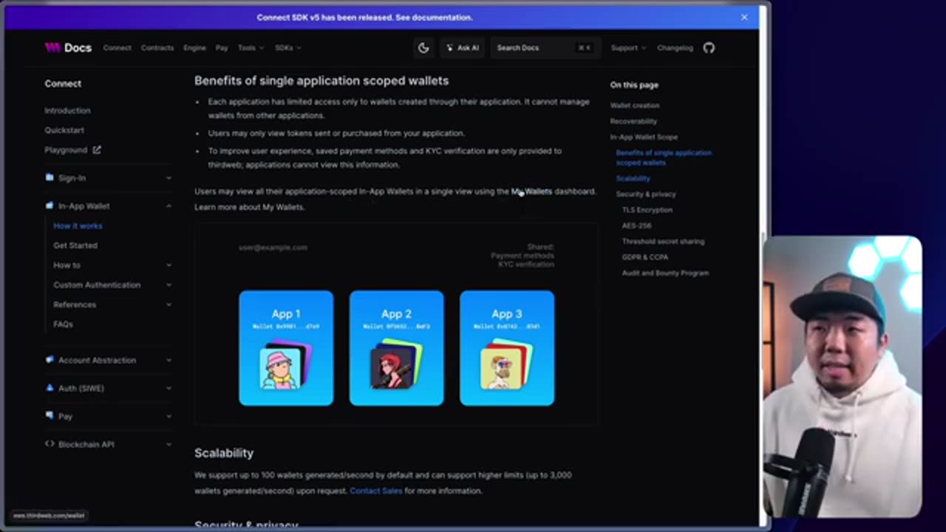Click the user@example.com label in diagram
Screen dimensions: 946x532
point(273,248)
